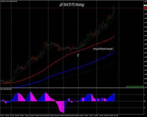Click the red price tag on the right axis
147x117 pixels.
point(145,8)
